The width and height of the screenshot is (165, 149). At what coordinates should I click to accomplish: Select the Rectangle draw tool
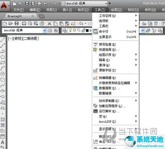tap(3, 62)
